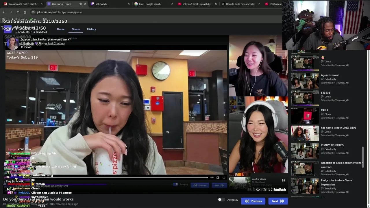Select the CIMILY REUNITED clip thumbnail

pos(305,151)
